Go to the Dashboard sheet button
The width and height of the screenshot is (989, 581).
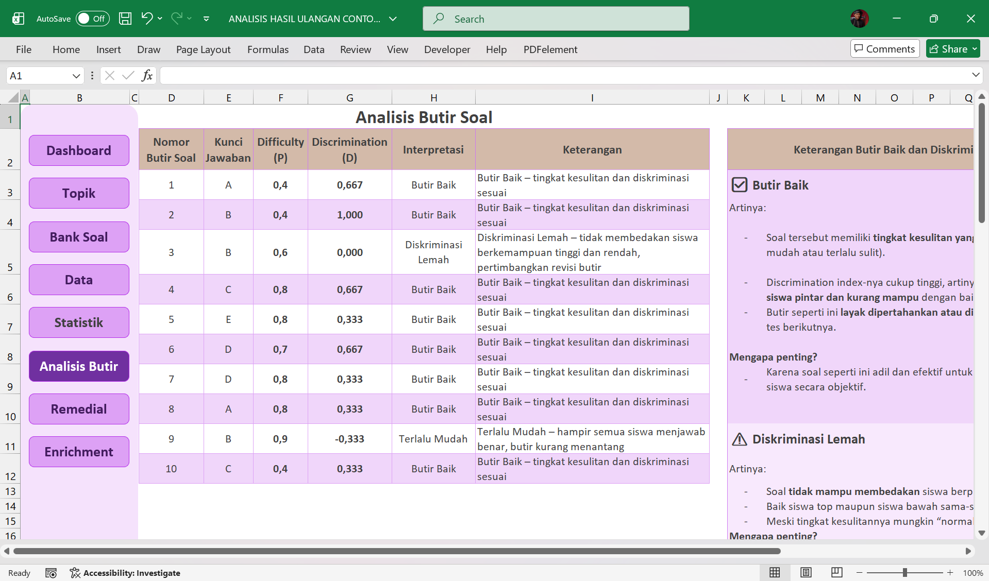pyautogui.click(x=79, y=150)
